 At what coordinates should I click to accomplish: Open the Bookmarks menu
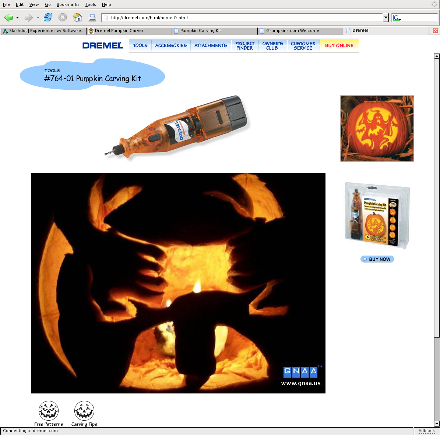[x=68, y=4]
